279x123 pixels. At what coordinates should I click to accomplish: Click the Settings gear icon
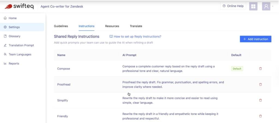coord(5,27)
